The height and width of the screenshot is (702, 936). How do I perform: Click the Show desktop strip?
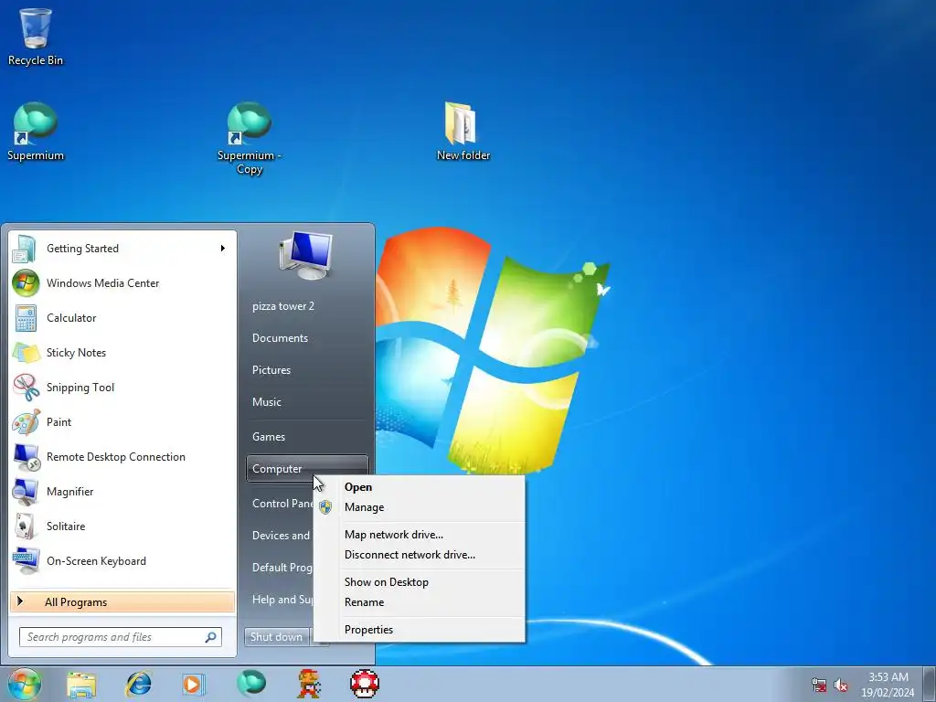(930, 684)
